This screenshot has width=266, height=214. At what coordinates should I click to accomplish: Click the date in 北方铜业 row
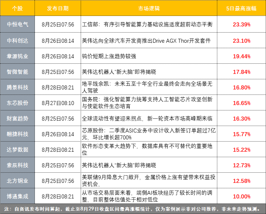pyautogui.click(x=58, y=181)
